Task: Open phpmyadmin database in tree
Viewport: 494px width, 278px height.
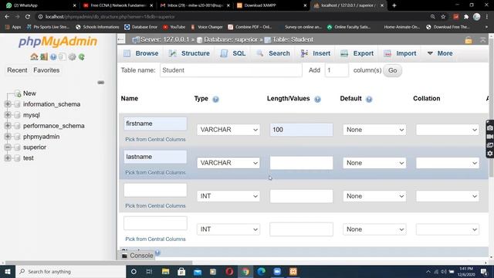Action: (x=41, y=137)
